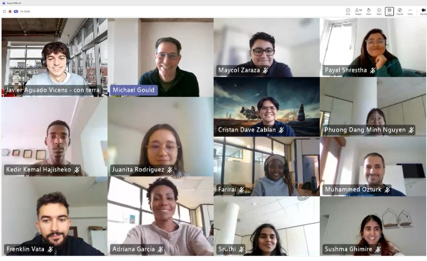
Task: Click the Teams app icon in title bar
Action: [3, 3]
